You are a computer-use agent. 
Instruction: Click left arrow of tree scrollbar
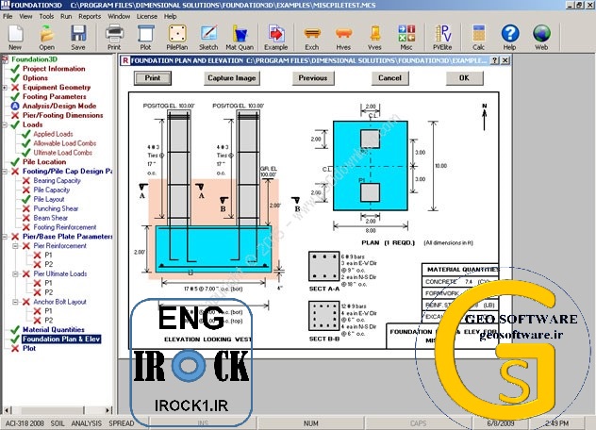tap(7, 410)
